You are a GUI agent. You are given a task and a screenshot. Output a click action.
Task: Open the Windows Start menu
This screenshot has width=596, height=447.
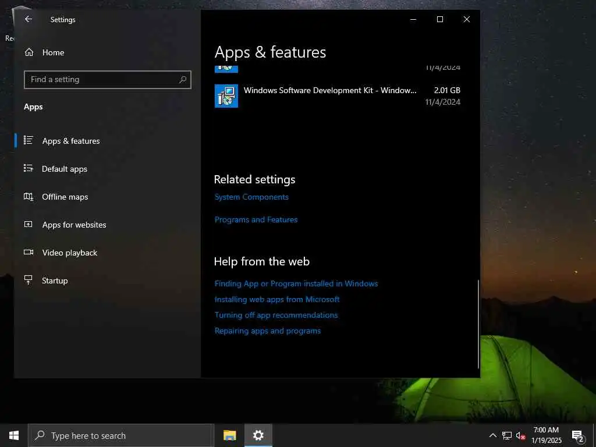click(x=14, y=435)
